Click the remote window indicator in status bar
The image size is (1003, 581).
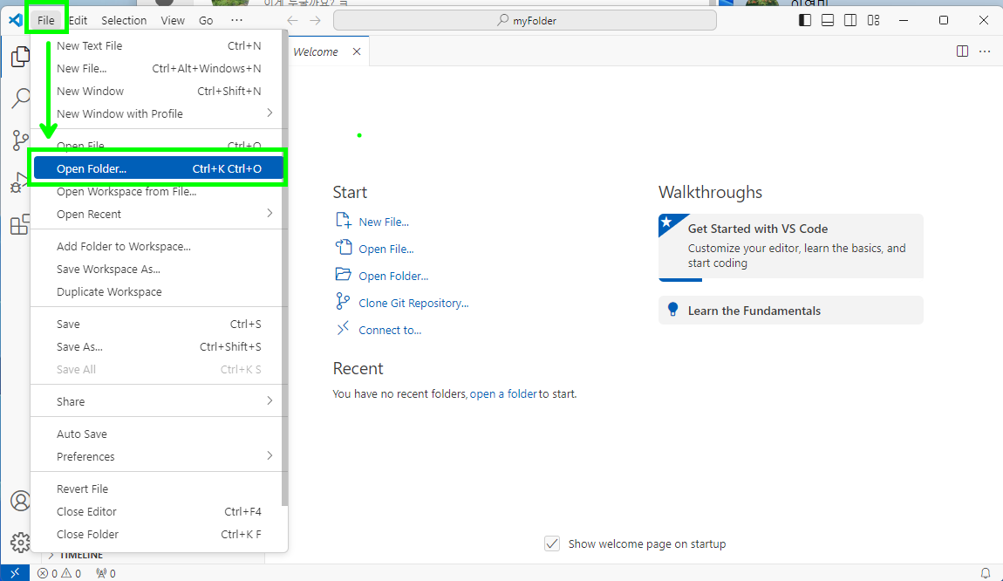15,572
